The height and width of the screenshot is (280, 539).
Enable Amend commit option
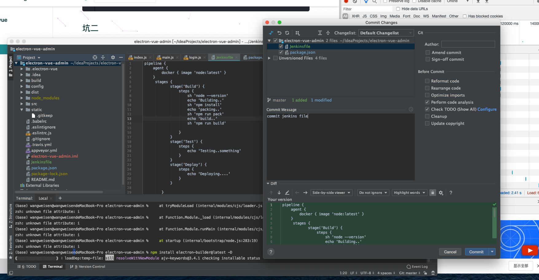point(428,52)
